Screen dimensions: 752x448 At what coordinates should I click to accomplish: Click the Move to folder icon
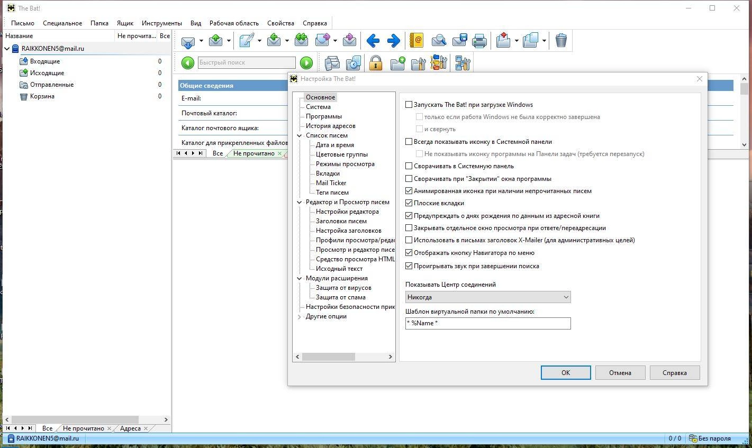503,41
